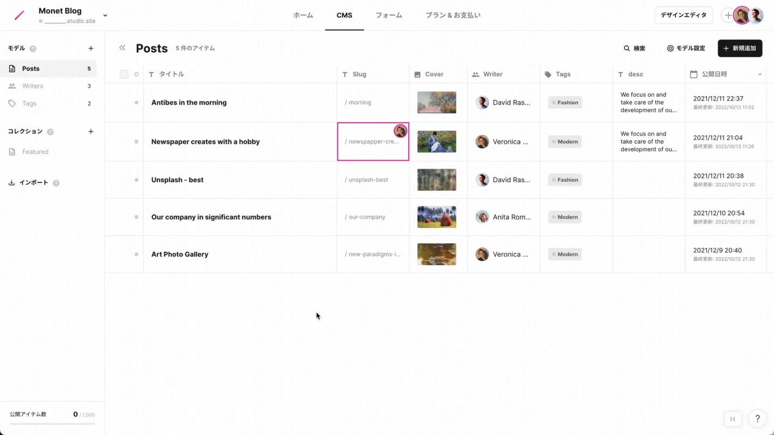Click the 公開アイテム数 progress bar
Screen dimensions: 774x435
[52, 424]
